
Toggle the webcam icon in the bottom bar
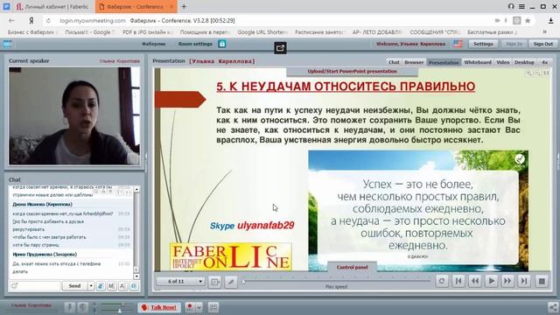(82, 307)
